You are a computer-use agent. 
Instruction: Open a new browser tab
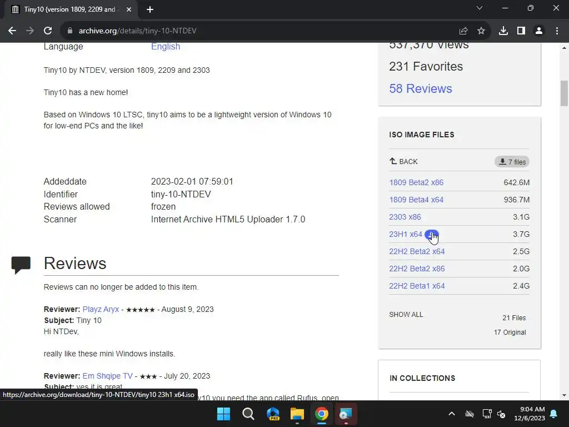(x=150, y=9)
